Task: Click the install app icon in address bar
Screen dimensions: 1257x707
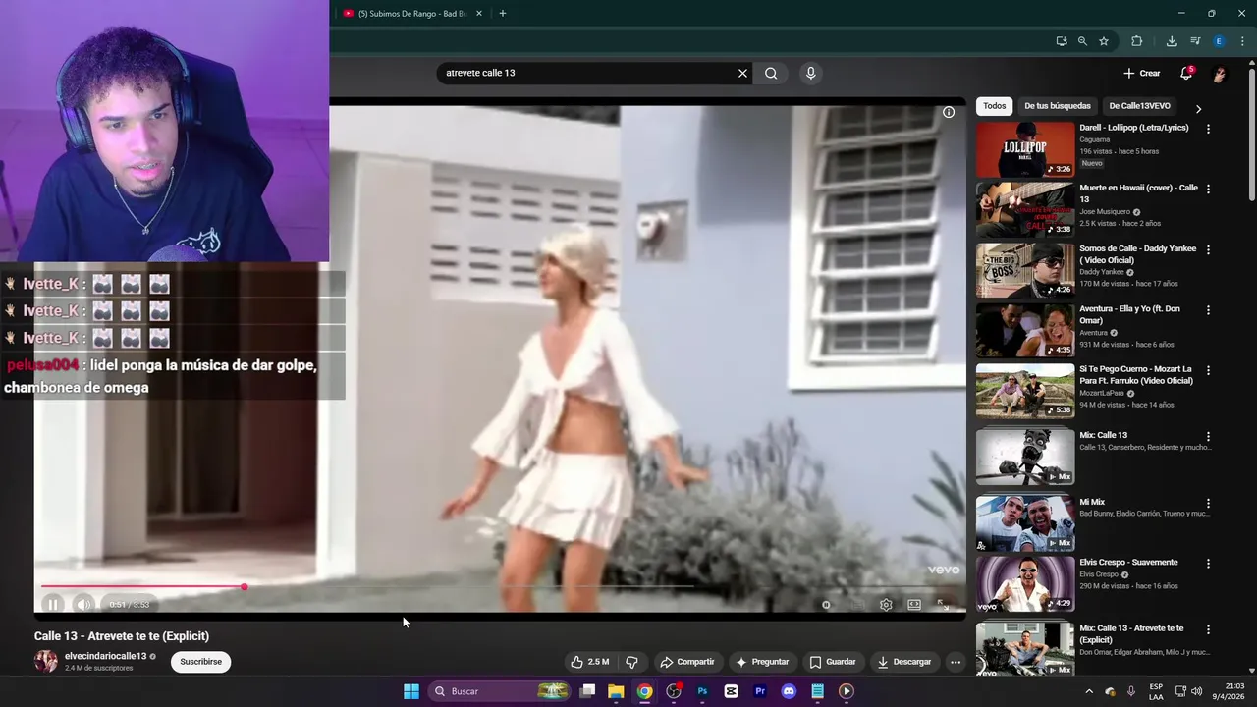Action: coord(1062,41)
